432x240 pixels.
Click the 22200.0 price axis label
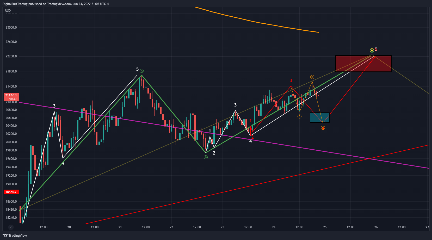pos(11,56)
